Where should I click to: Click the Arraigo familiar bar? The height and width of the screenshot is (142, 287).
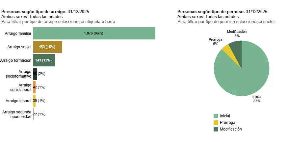coord(94,33)
